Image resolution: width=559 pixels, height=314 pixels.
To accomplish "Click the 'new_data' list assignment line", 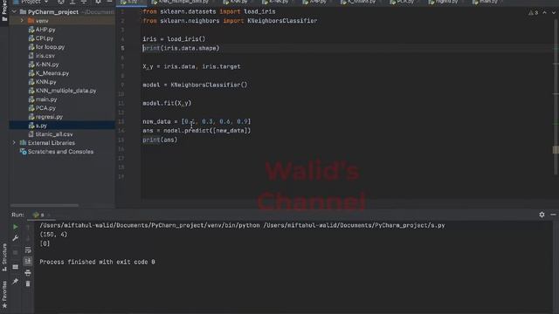I will coord(197,121).
